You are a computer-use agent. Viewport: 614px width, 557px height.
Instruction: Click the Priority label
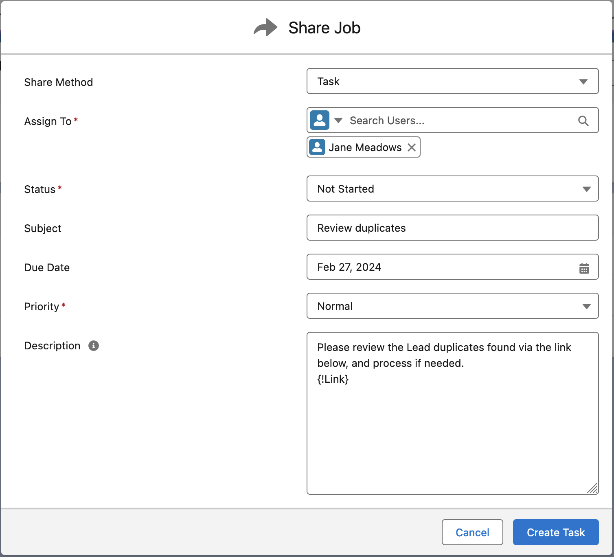click(x=42, y=307)
